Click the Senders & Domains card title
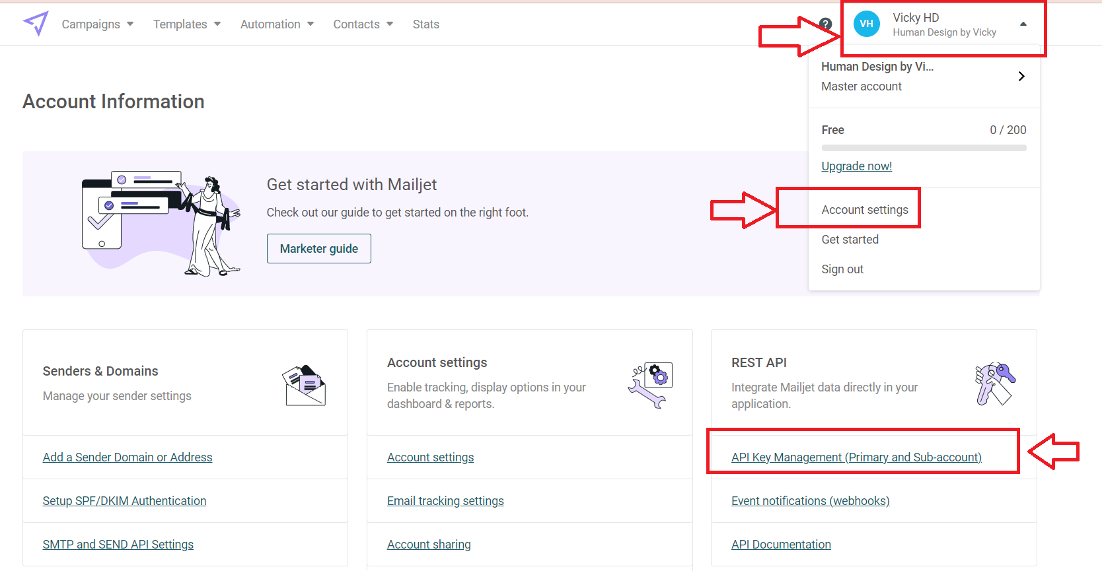Image resolution: width=1102 pixels, height=571 pixels. tap(100, 371)
